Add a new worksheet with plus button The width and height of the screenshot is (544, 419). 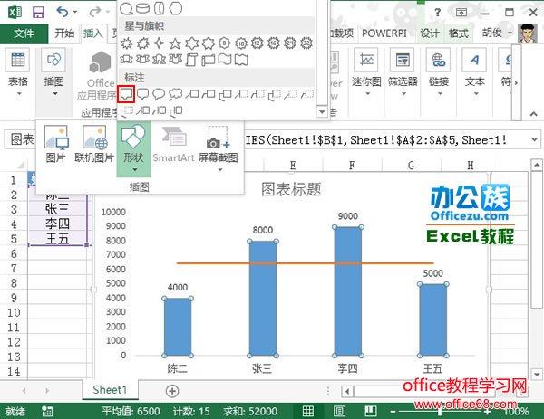[172, 391]
